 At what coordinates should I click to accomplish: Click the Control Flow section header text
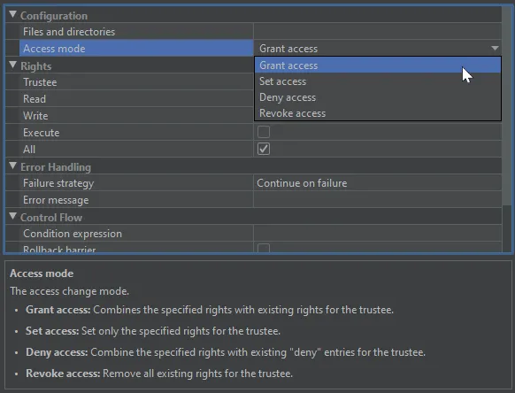(51, 218)
